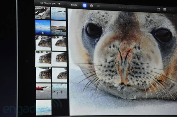Screen dimensions: 177x117
Task: Select the flagged deep blue sea thumbnail
Action: tap(43, 27)
